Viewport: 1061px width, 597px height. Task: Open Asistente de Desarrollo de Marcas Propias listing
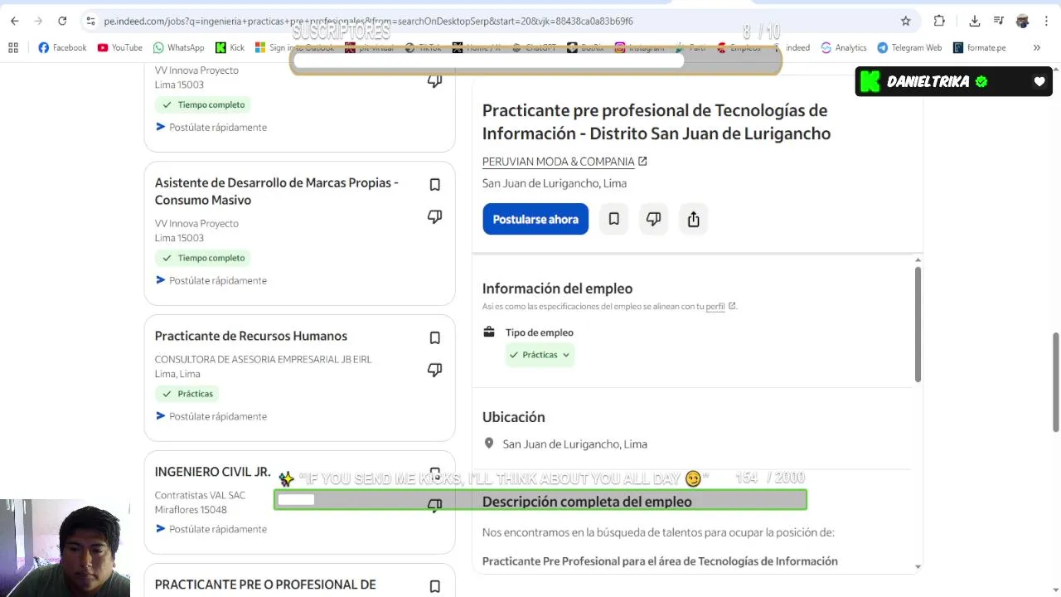click(277, 191)
